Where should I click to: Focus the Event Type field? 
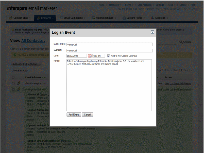click(x=109, y=45)
